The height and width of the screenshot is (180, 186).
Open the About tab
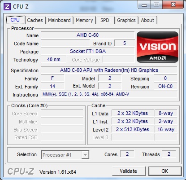[x=147, y=20]
